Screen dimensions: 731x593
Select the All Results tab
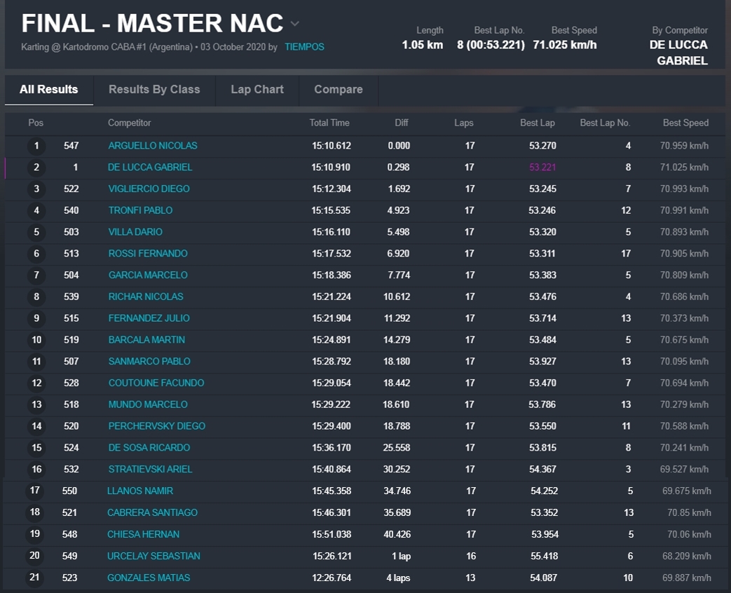tap(49, 90)
